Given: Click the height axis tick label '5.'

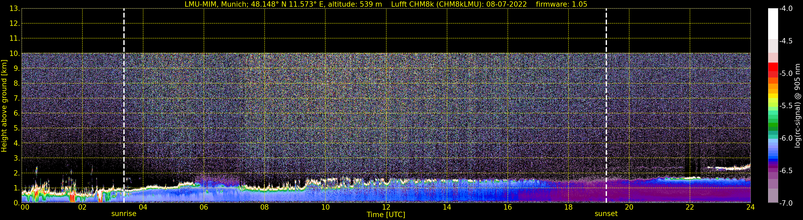Looking at the screenshot, I should 17,128.
